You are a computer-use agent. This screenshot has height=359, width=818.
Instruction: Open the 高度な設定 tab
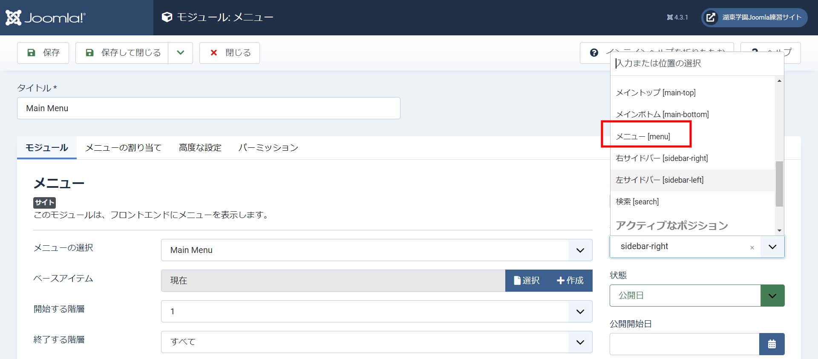(200, 148)
